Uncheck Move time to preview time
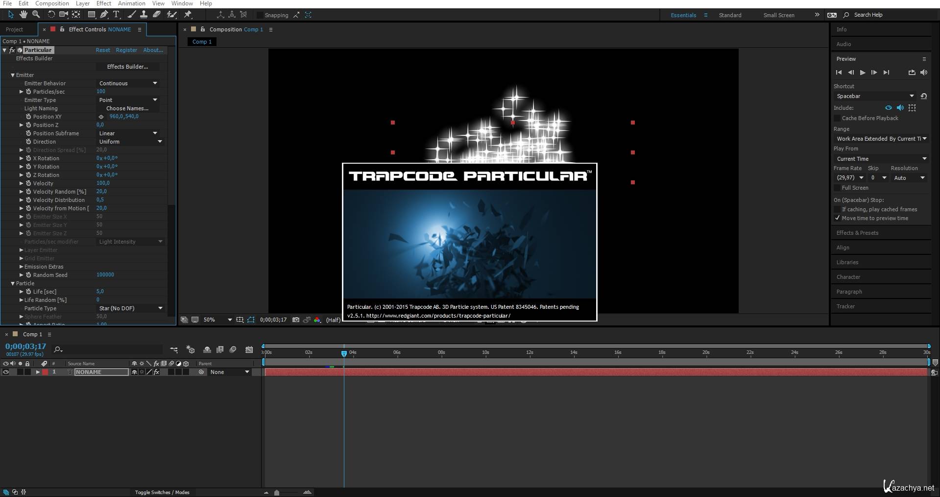940x497 pixels. coord(837,218)
